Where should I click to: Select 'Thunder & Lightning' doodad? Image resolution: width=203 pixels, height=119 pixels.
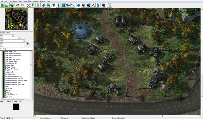coord(11,94)
